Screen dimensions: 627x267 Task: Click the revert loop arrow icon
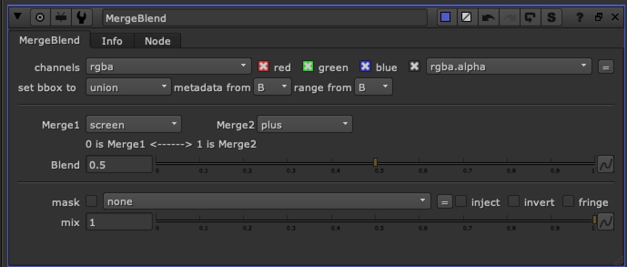tap(531, 17)
